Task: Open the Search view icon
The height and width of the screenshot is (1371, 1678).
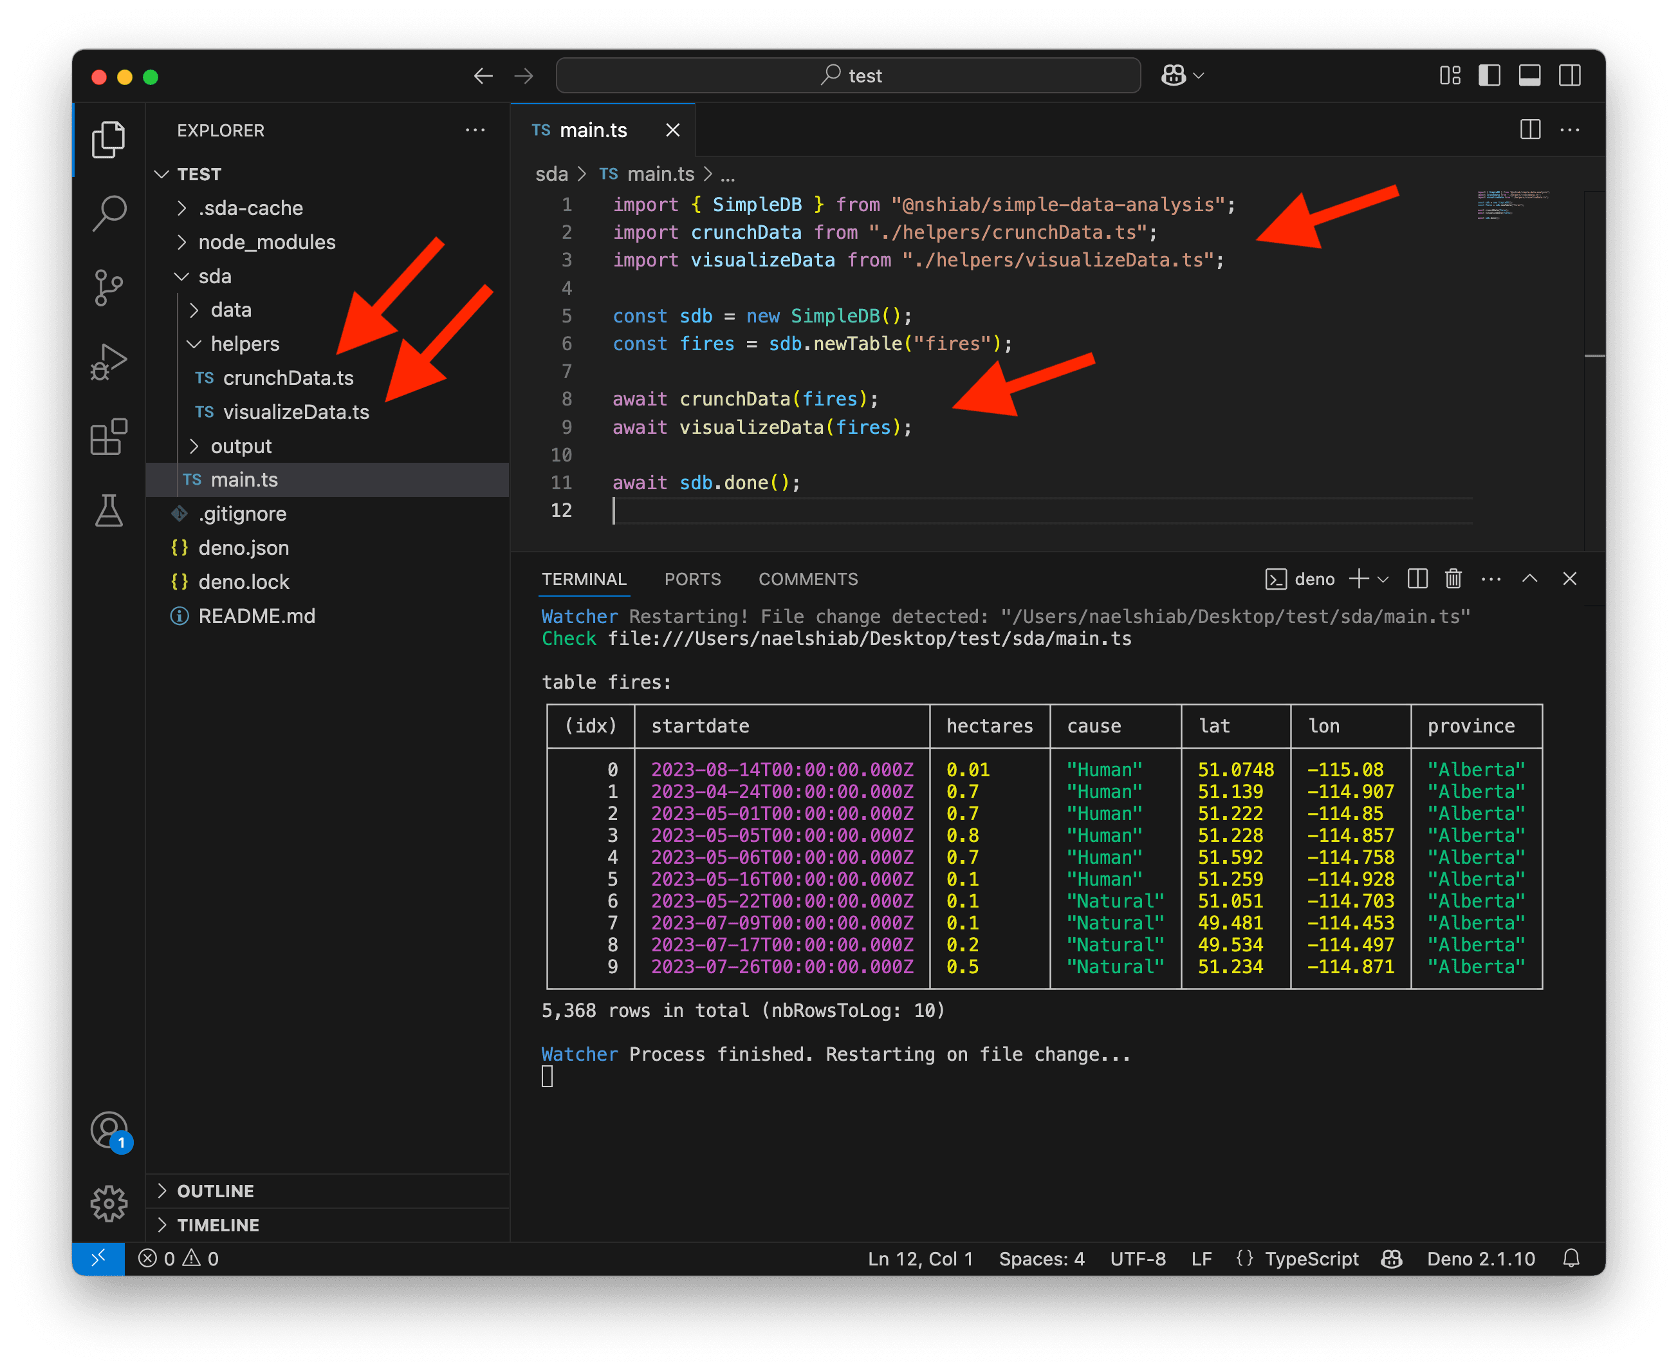Action: tap(109, 213)
